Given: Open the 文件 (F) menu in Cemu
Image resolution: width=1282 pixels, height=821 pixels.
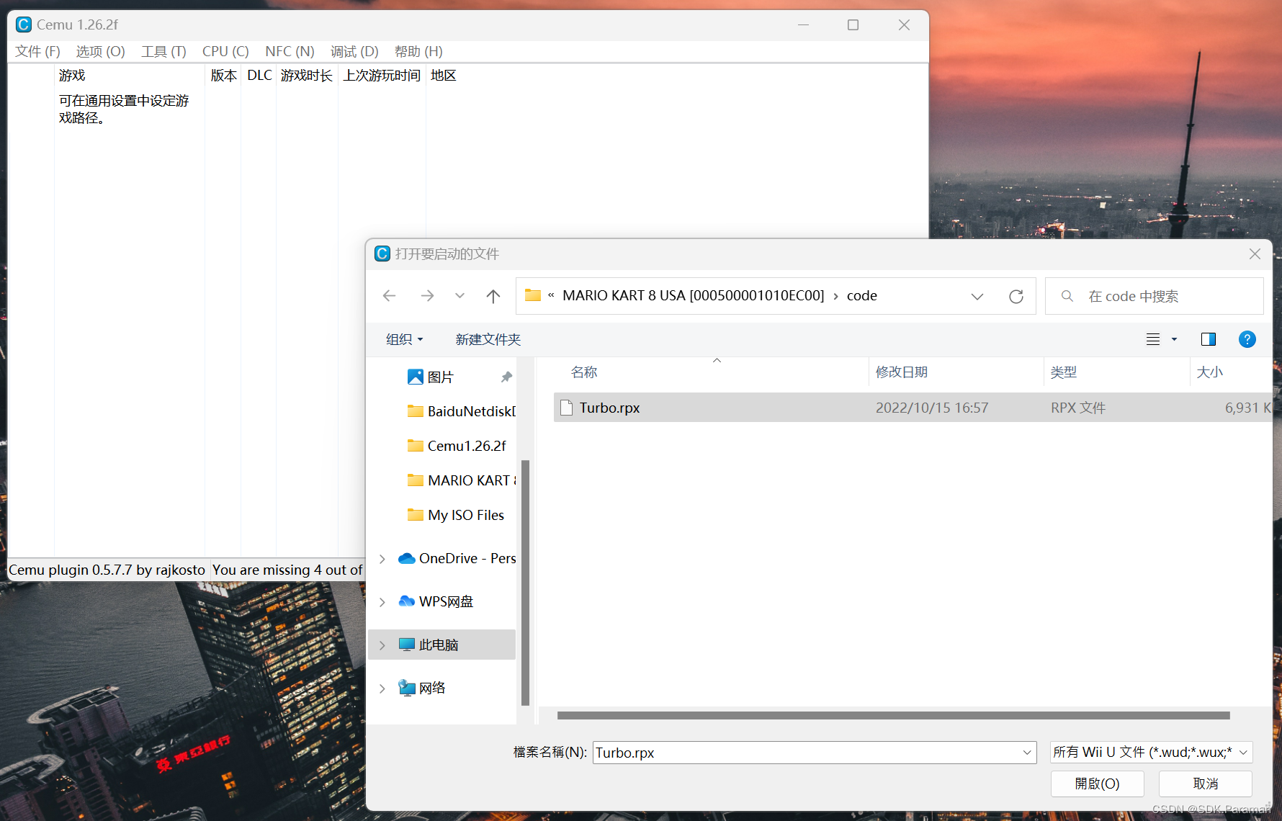Looking at the screenshot, I should coord(37,52).
